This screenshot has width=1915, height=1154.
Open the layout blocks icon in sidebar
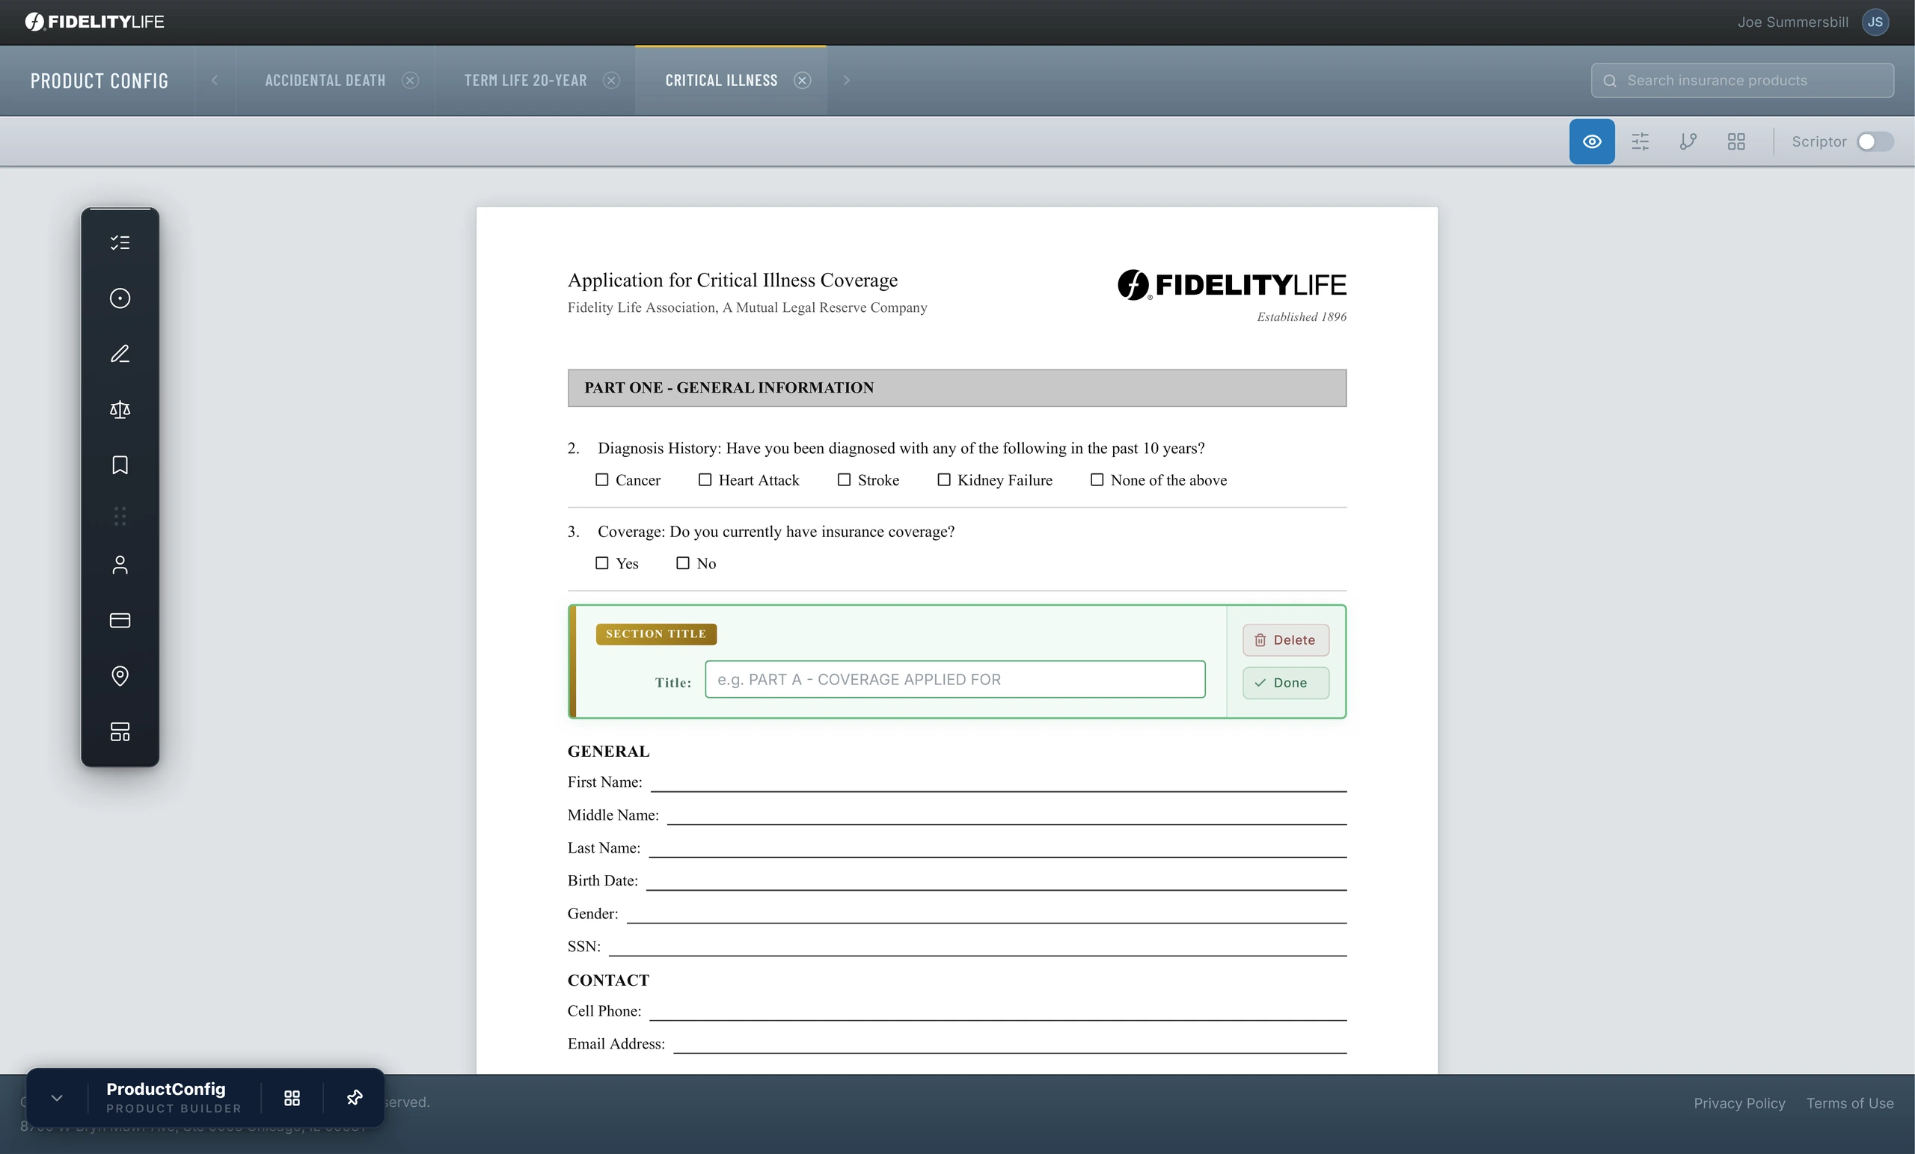tap(120, 731)
